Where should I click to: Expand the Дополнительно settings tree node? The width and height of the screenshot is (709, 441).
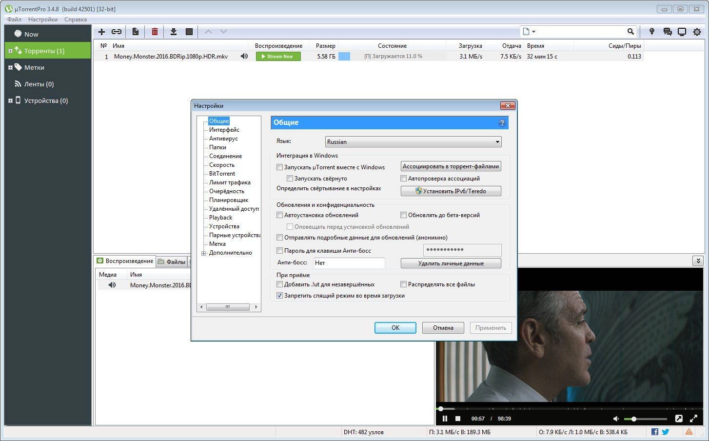(x=203, y=253)
